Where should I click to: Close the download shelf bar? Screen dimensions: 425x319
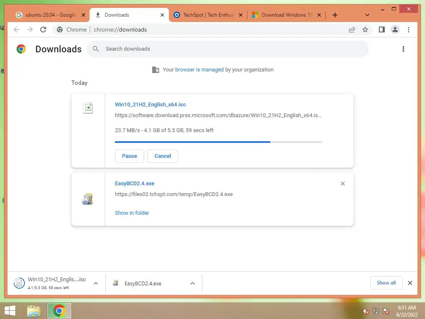[410, 283]
